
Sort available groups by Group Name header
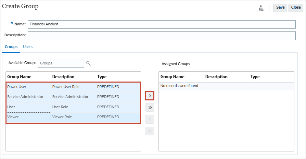click(x=19, y=77)
